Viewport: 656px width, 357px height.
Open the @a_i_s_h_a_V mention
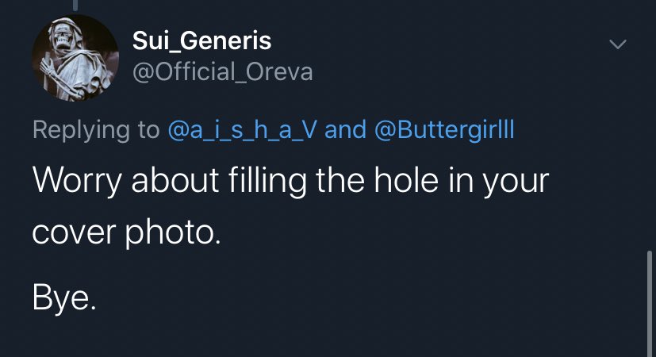point(244,130)
